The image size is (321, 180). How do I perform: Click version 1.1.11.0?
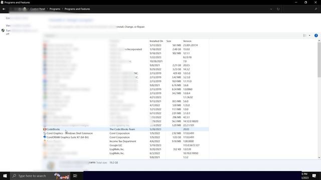coord(187,81)
